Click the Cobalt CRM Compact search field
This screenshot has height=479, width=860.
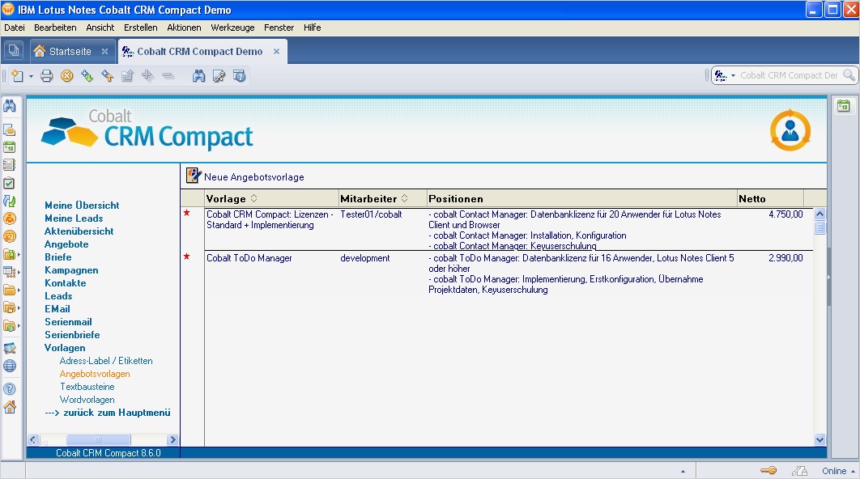pos(790,75)
